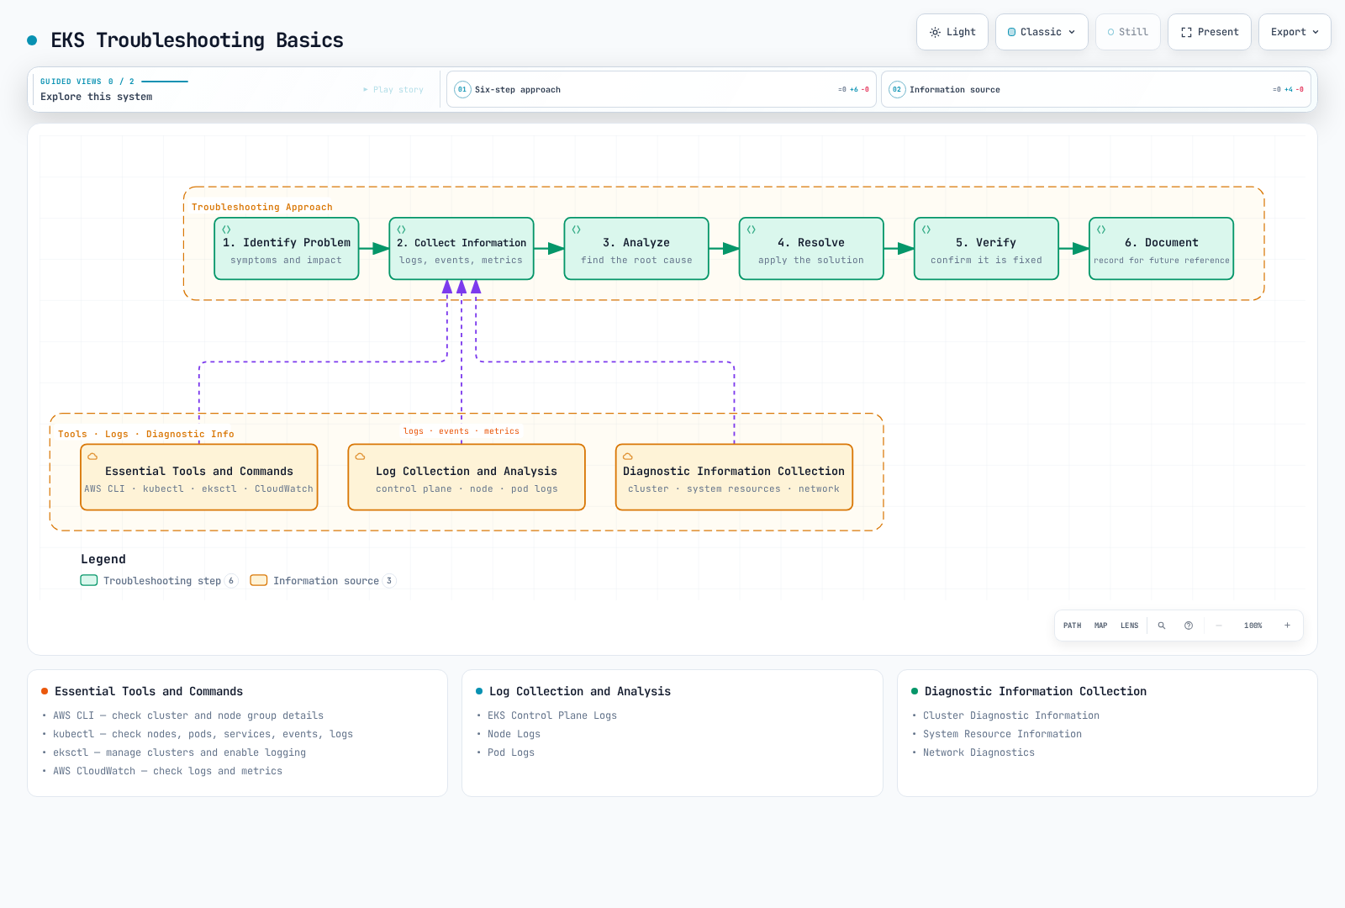The height and width of the screenshot is (908, 1345).
Task: Toggle Information source legend filter
Action: coord(323,581)
